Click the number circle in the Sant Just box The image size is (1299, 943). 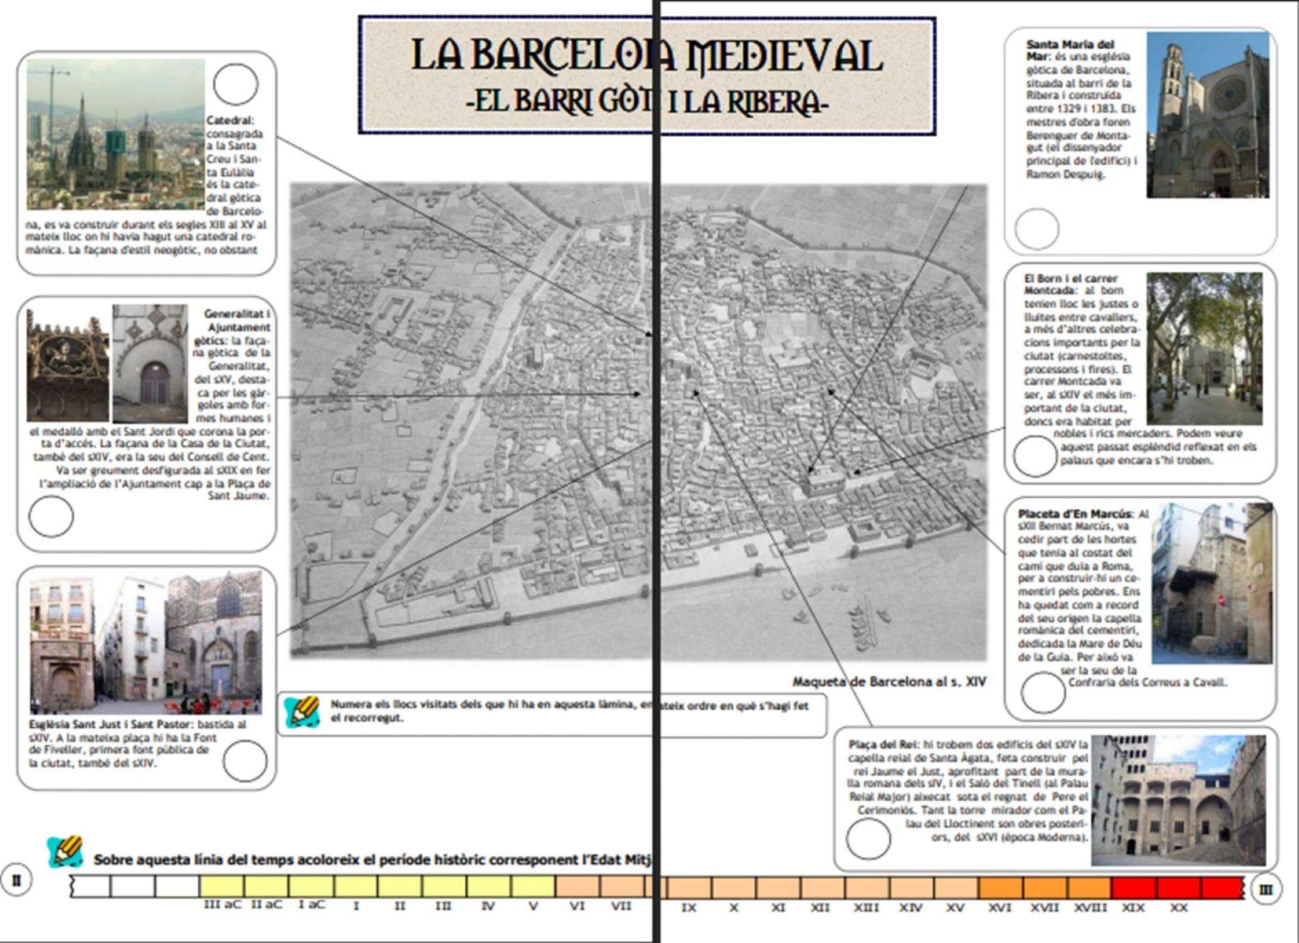[x=245, y=760]
